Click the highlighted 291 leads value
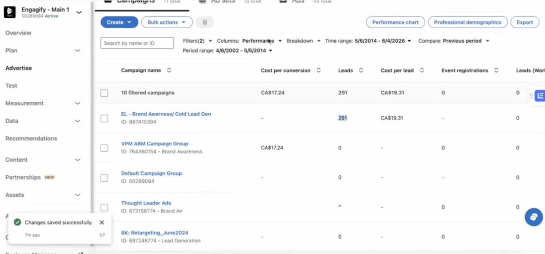Viewport: 545px width, 254px height. click(x=342, y=118)
